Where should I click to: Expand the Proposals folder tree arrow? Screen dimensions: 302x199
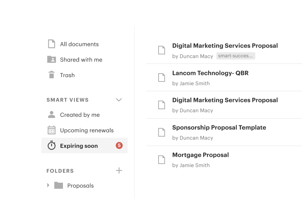[48, 185]
